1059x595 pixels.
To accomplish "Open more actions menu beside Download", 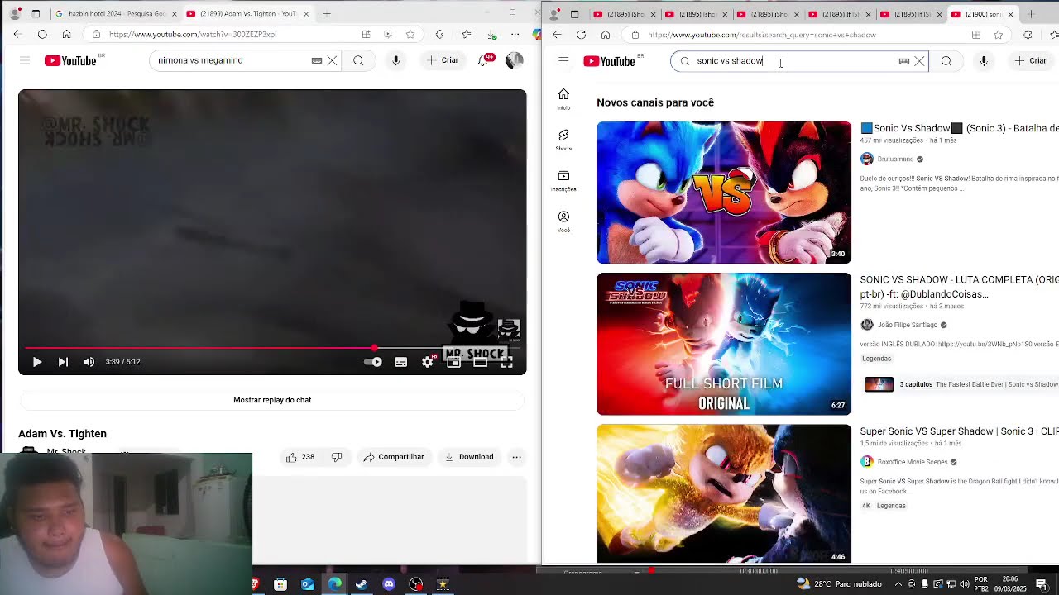I will (516, 457).
